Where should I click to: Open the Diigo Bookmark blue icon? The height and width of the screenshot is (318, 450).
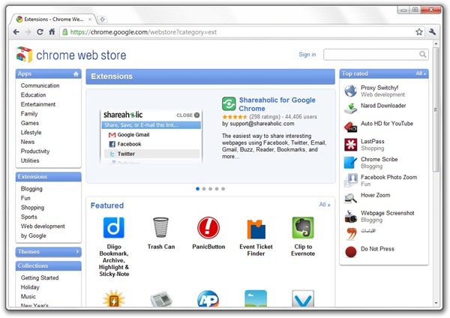click(114, 227)
